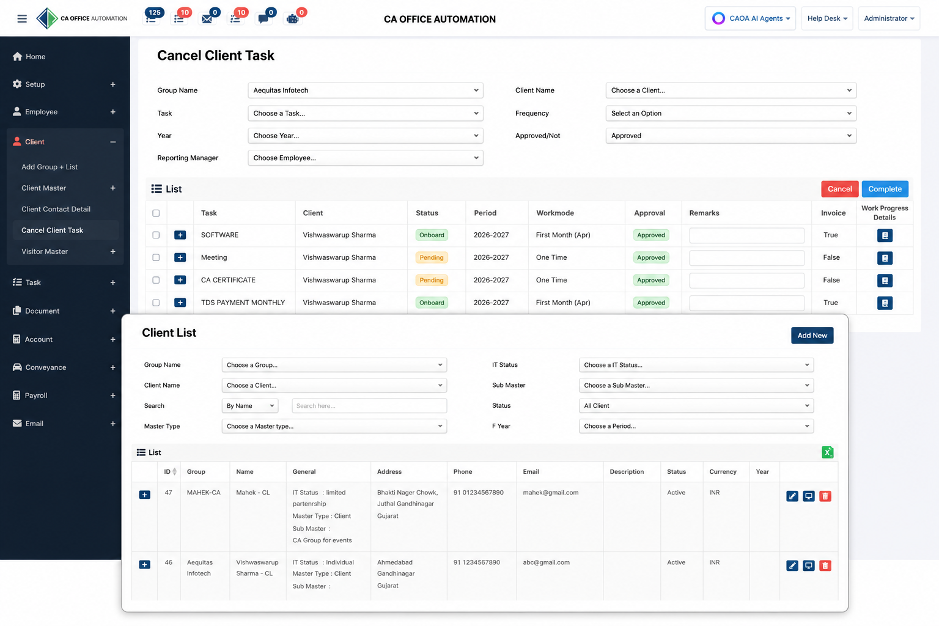
Task: Click the hamburger menu icon
Action: 22,18
